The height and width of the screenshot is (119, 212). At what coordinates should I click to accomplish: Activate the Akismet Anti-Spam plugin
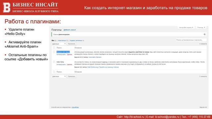tap(61, 55)
